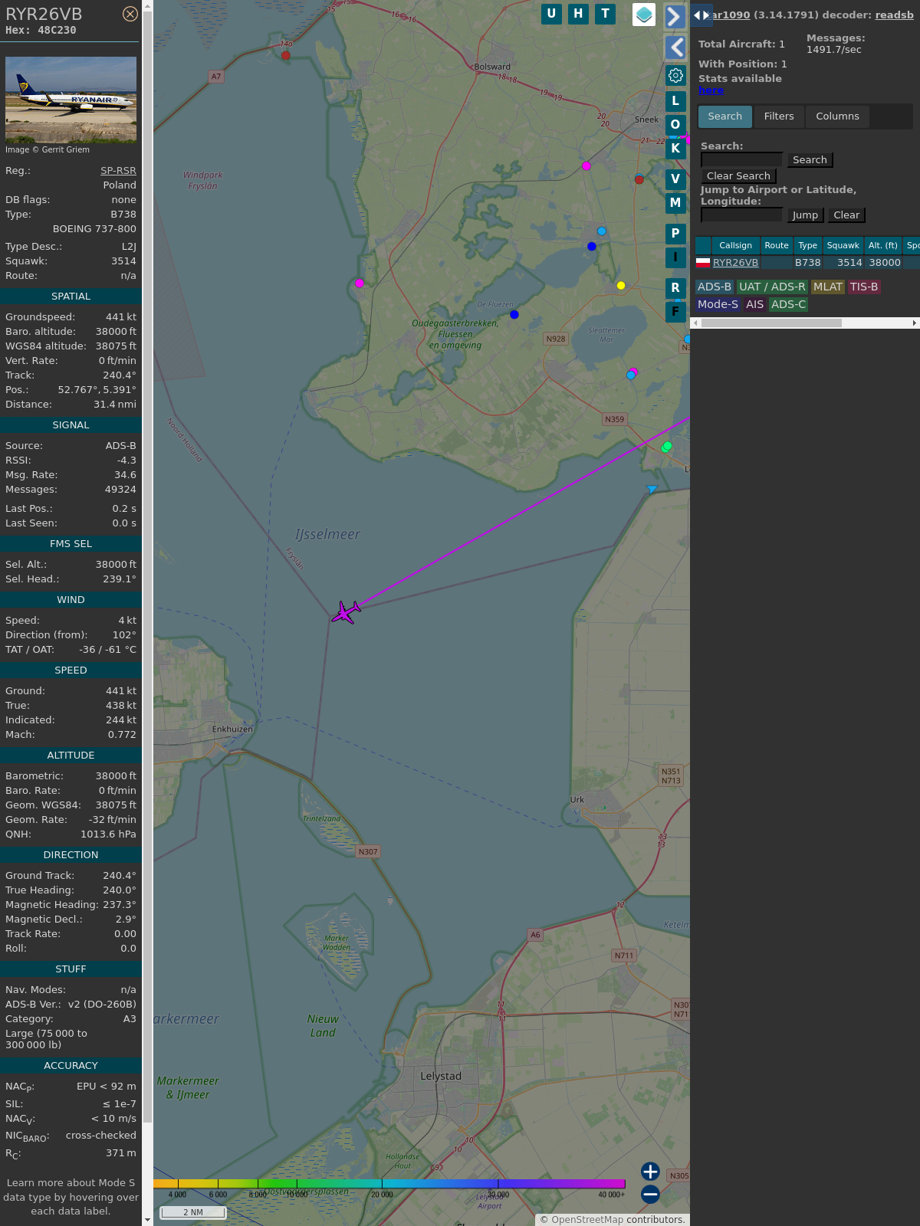The image size is (920, 1226).
Task: Open the map layers selector icon
Action: [644, 14]
